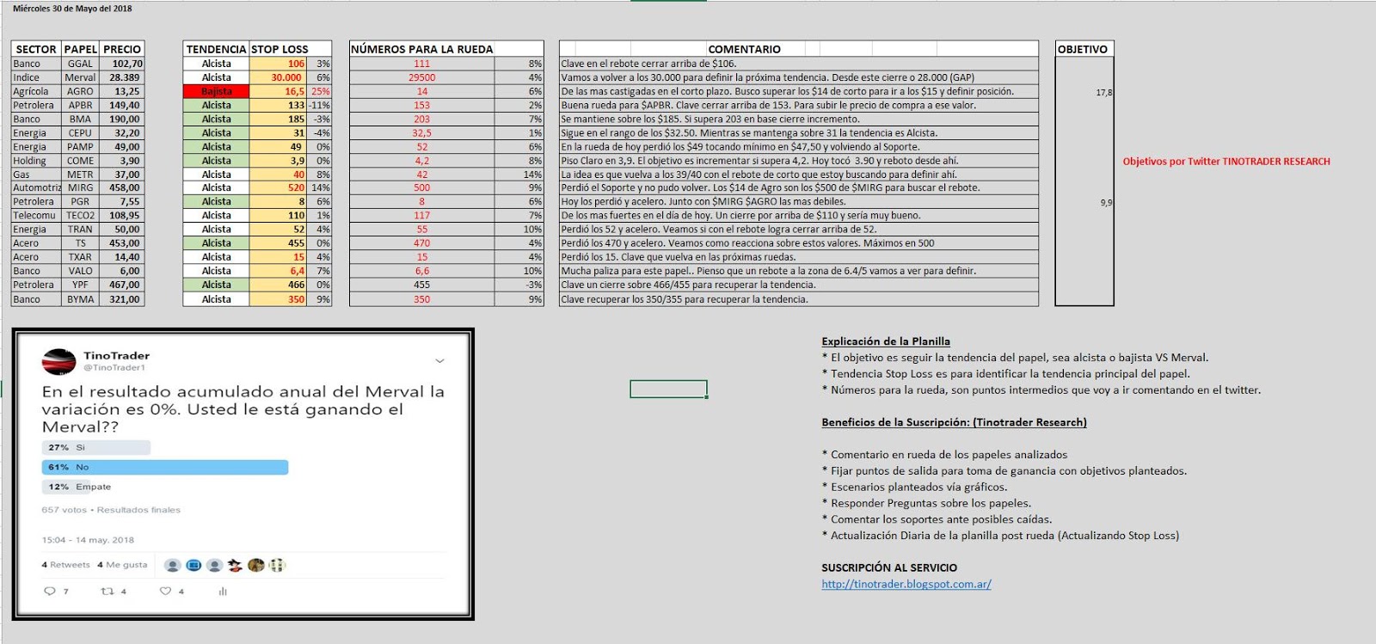Select the 'Beneficios de la Suscripción' heading
The width and height of the screenshot is (1376, 644).
click(954, 422)
